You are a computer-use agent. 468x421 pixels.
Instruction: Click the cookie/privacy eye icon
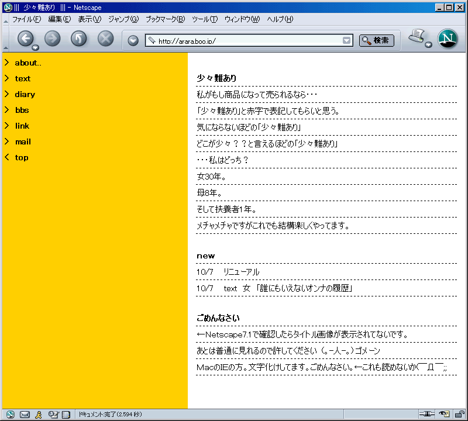[x=444, y=414]
